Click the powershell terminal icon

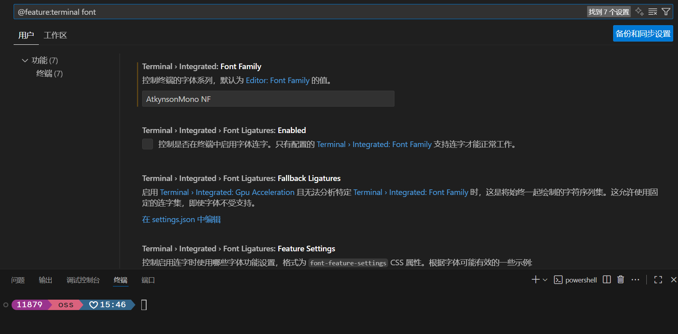click(x=558, y=280)
